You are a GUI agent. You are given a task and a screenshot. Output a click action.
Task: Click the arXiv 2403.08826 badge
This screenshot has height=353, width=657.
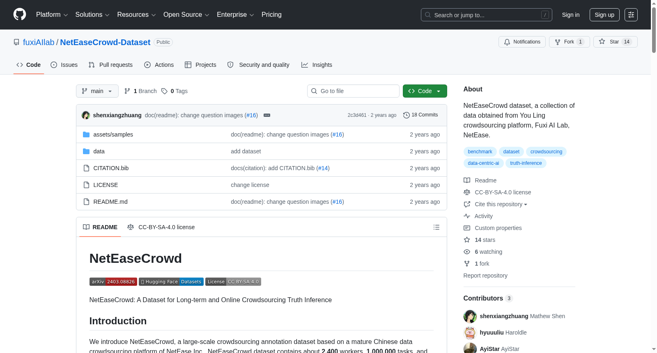click(x=113, y=282)
